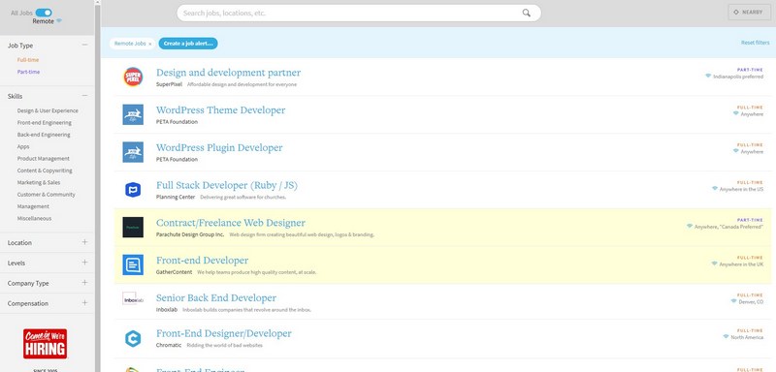The width and height of the screenshot is (776, 372).
Task: Select Back-end Engineering skill filter
Action: click(x=44, y=135)
